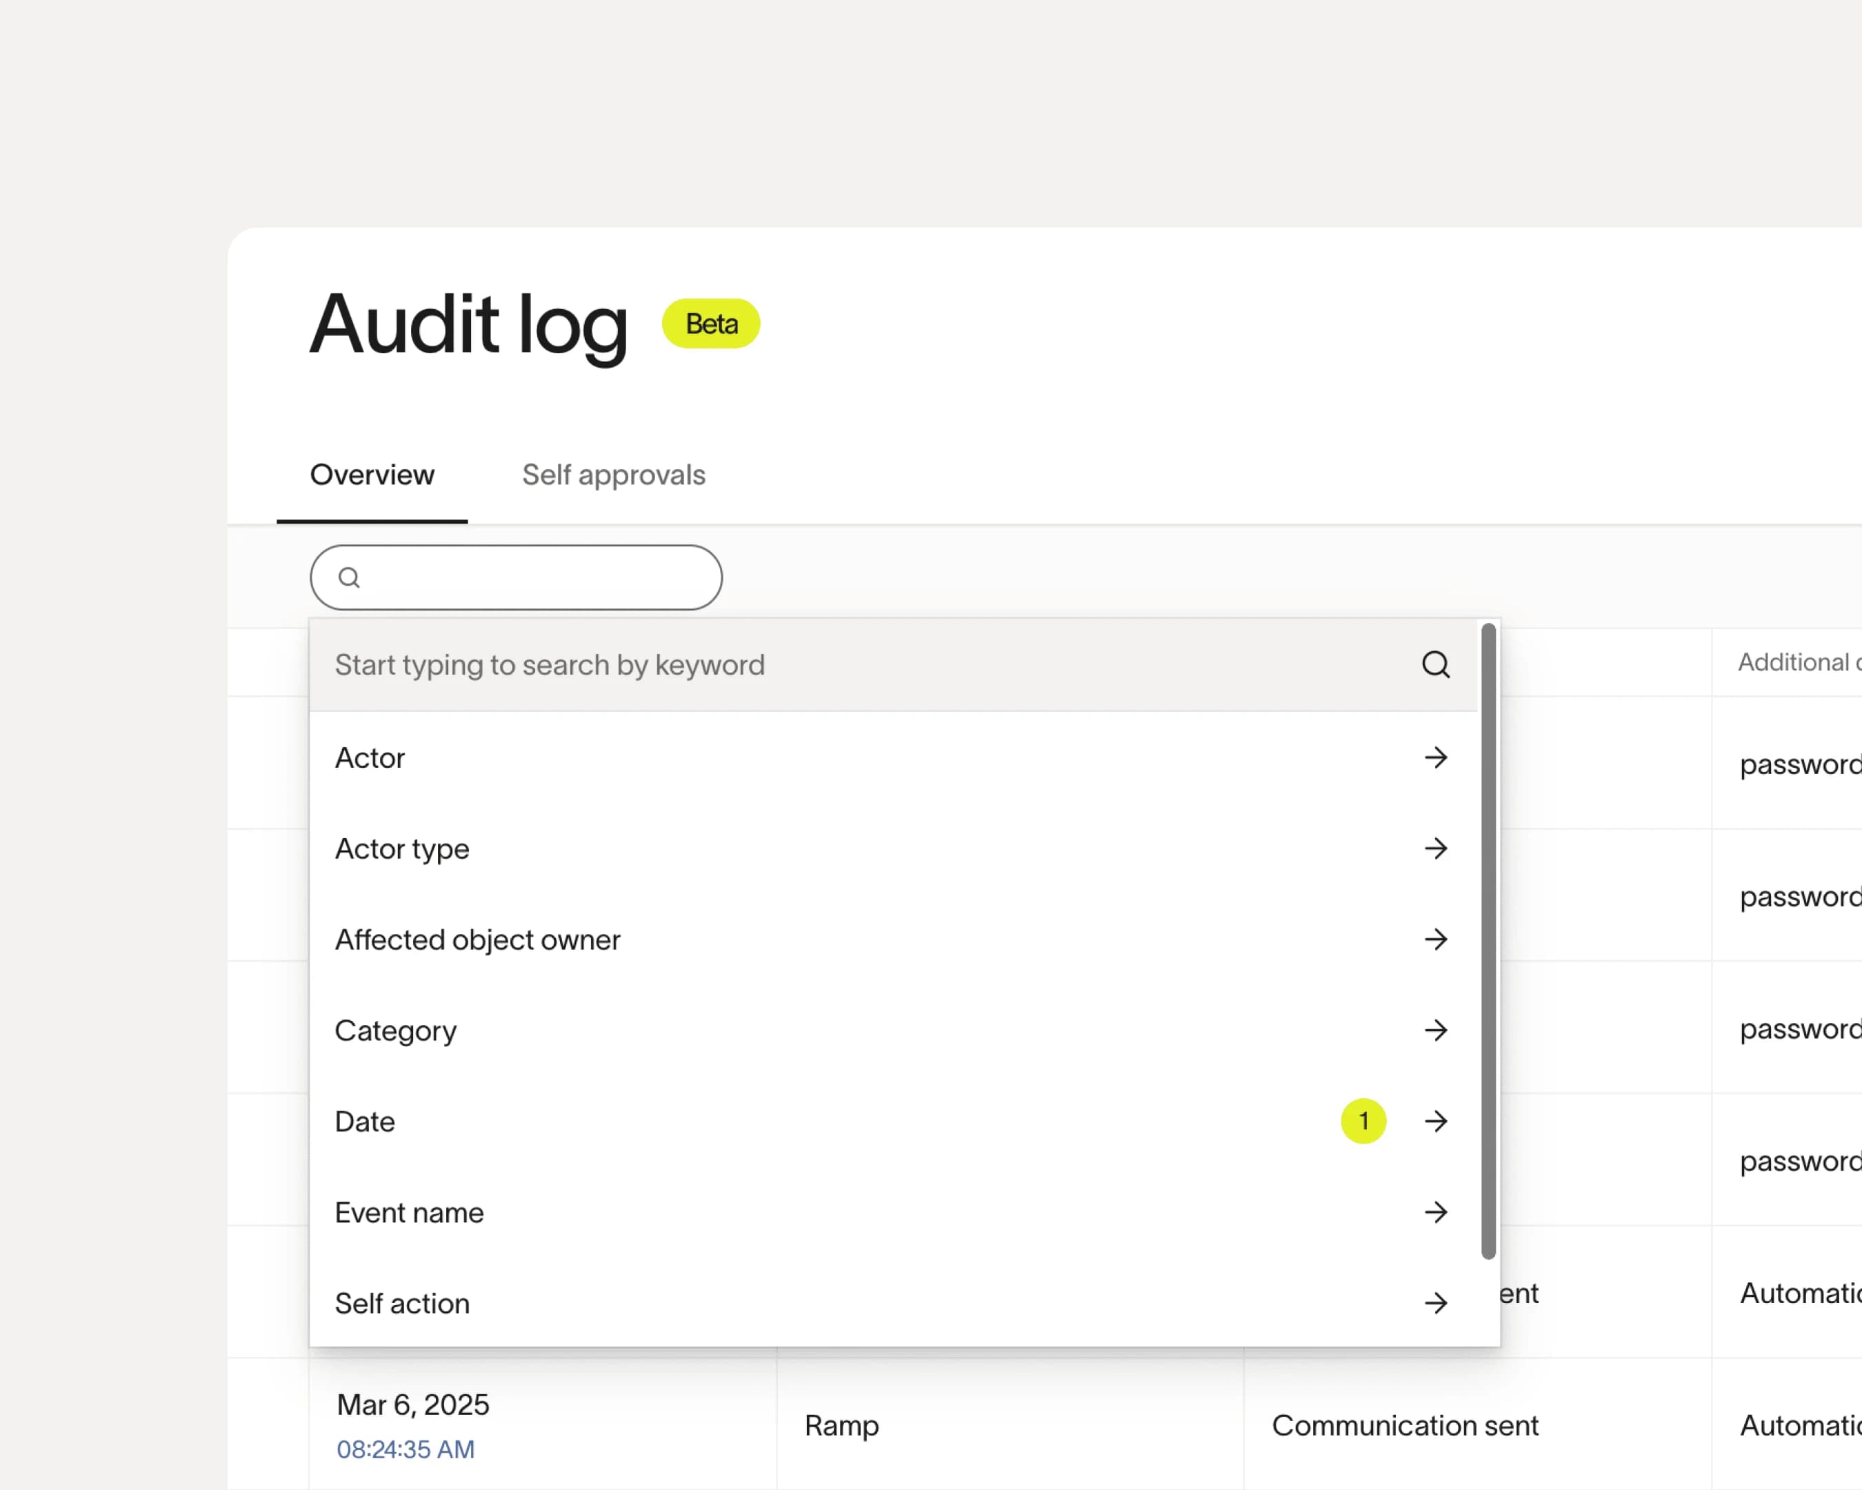
Task: Open the Actor filter via its arrow icon
Action: pos(1436,757)
